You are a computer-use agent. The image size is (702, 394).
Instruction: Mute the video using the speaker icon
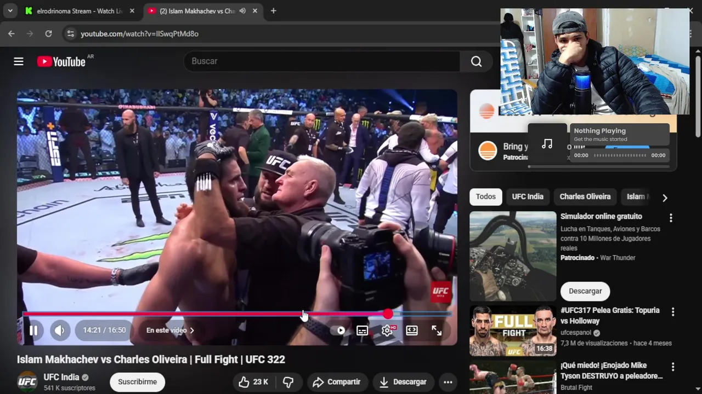pos(60,331)
